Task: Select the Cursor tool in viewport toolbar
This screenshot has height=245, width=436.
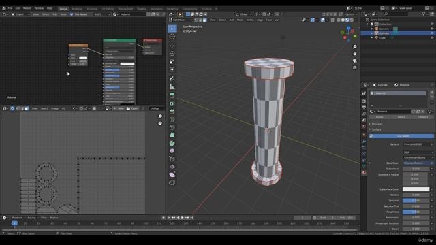Action: 172,37
